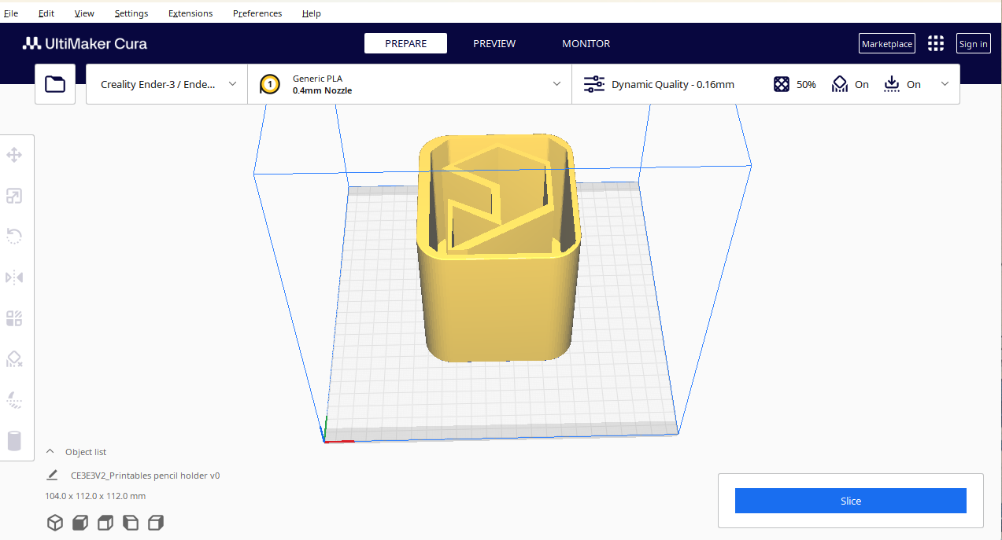Switch to front view cube icon
This screenshot has height=540, width=1002.
(x=80, y=523)
